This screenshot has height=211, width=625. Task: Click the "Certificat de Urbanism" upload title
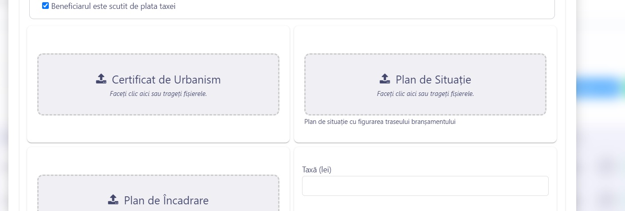[x=166, y=80]
